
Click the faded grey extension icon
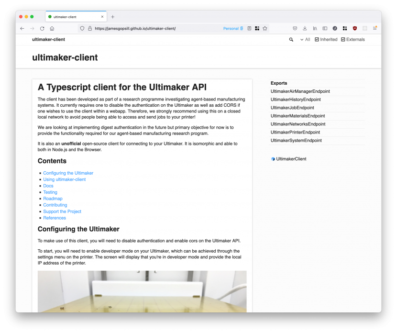click(x=364, y=29)
